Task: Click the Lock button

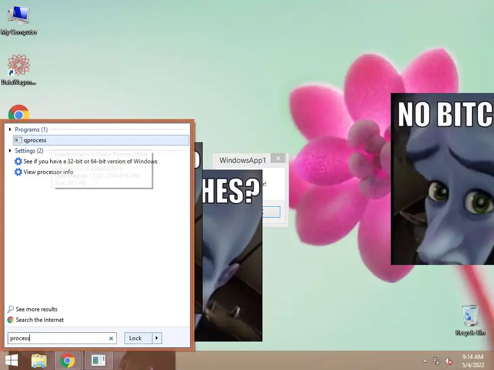Action: (138, 338)
